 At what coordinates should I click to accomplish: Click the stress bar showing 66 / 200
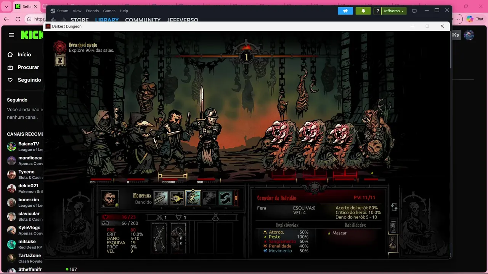point(120,223)
